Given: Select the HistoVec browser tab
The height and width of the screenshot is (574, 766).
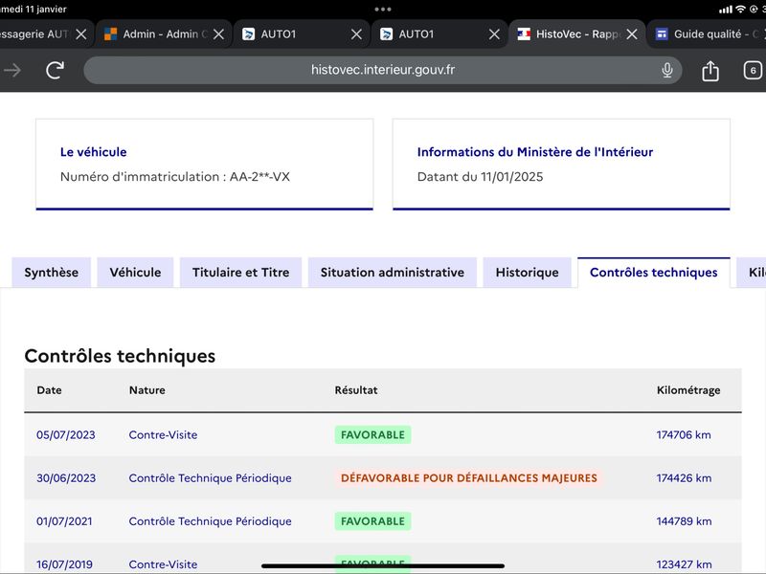Looking at the screenshot, I should [577, 34].
